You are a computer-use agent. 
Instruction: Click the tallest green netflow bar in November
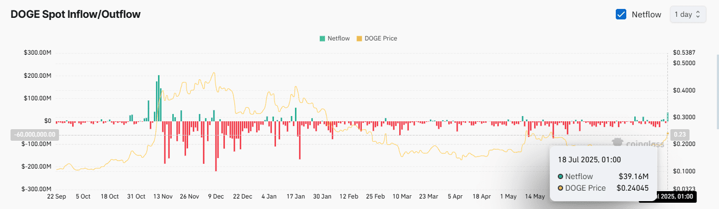[x=158, y=99]
